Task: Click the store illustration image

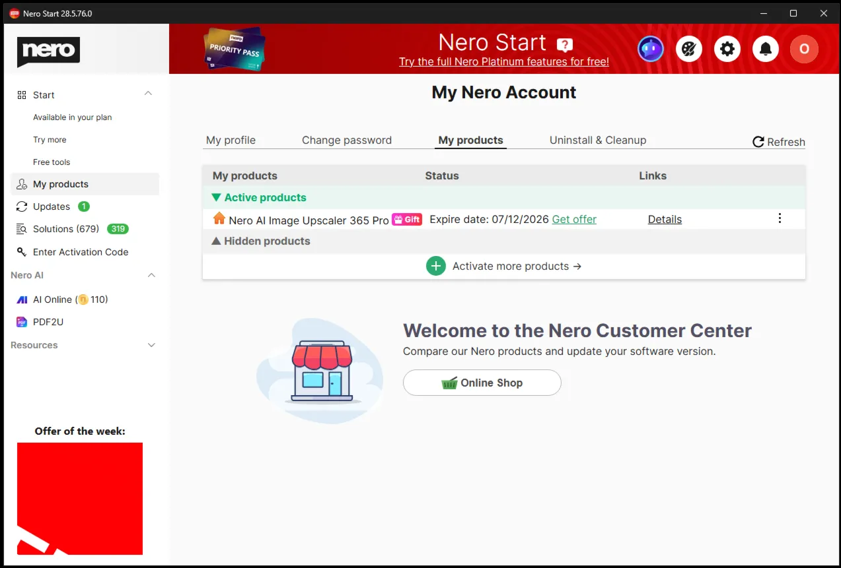Action: point(320,371)
